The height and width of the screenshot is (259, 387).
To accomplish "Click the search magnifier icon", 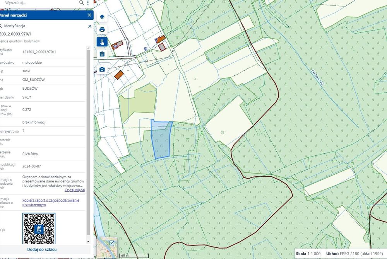I will pyautogui.click(x=81, y=3).
